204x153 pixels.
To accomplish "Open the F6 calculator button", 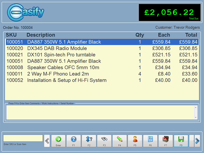I will pos(150,141).
